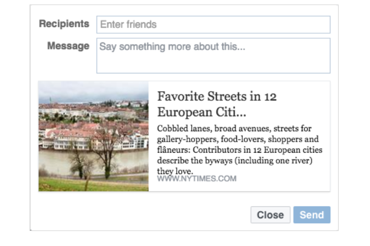Screen dimensions: 370x246
Task: Click the Message label
Action: [x=68, y=46]
